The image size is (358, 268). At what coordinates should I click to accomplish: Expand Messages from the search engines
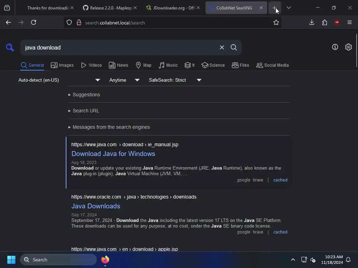tap(109, 127)
